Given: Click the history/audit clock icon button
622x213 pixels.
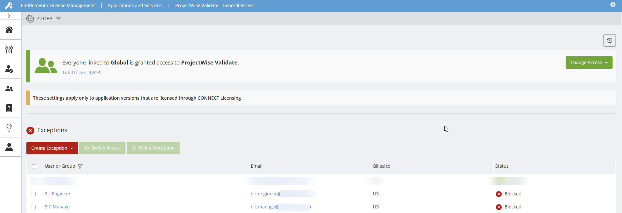Looking at the screenshot, I should coord(610,40).
